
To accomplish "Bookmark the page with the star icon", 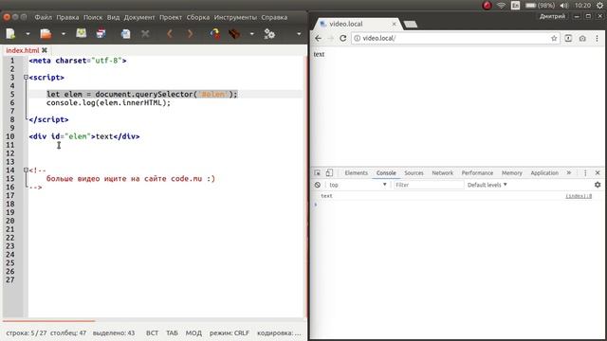I will (x=554, y=38).
